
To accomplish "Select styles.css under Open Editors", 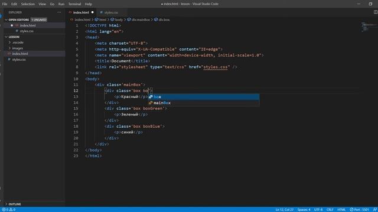I will tap(27, 31).
